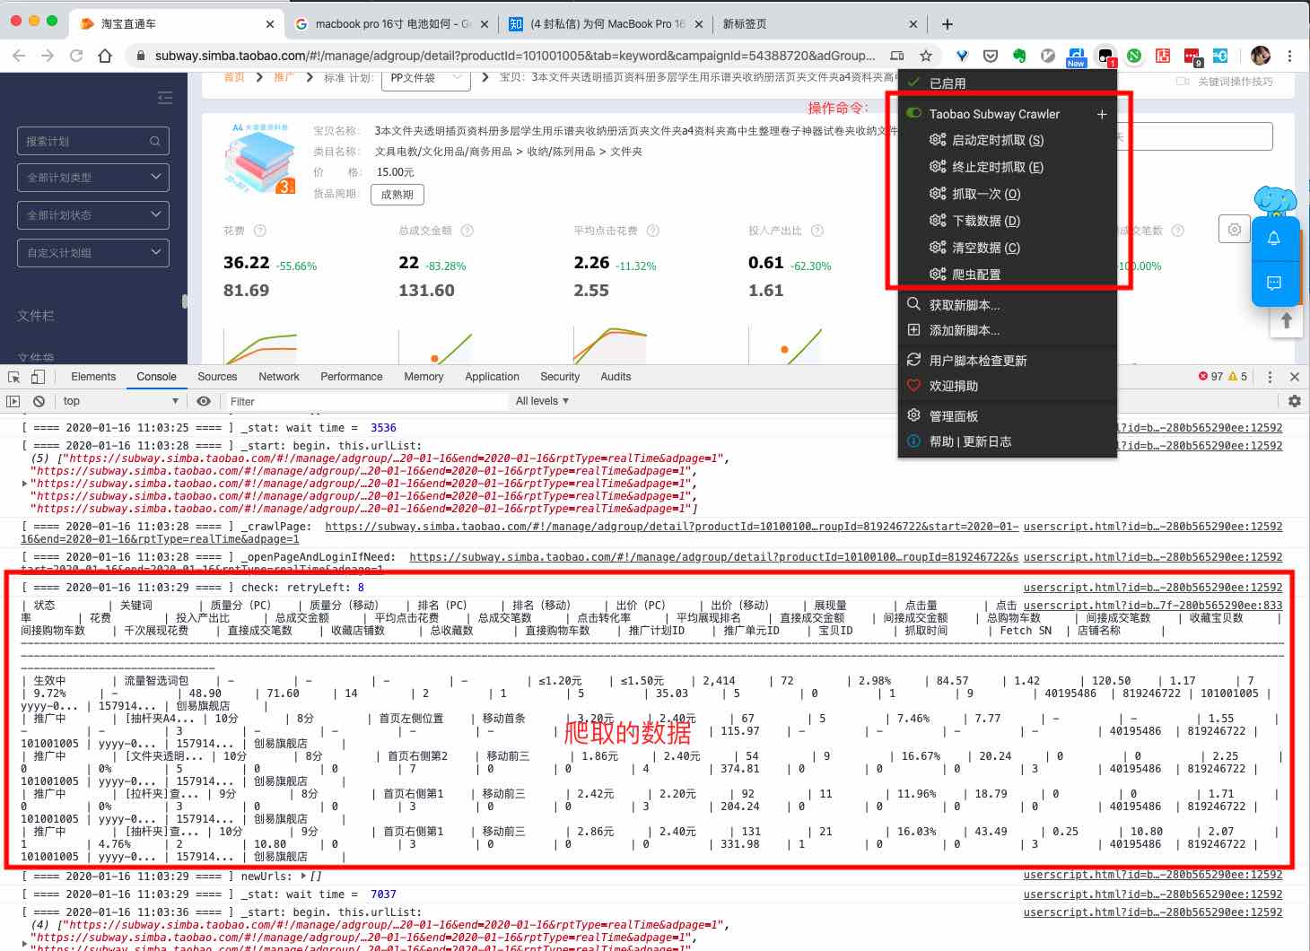Toggle the device toolbar icon in DevTools

point(39,377)
